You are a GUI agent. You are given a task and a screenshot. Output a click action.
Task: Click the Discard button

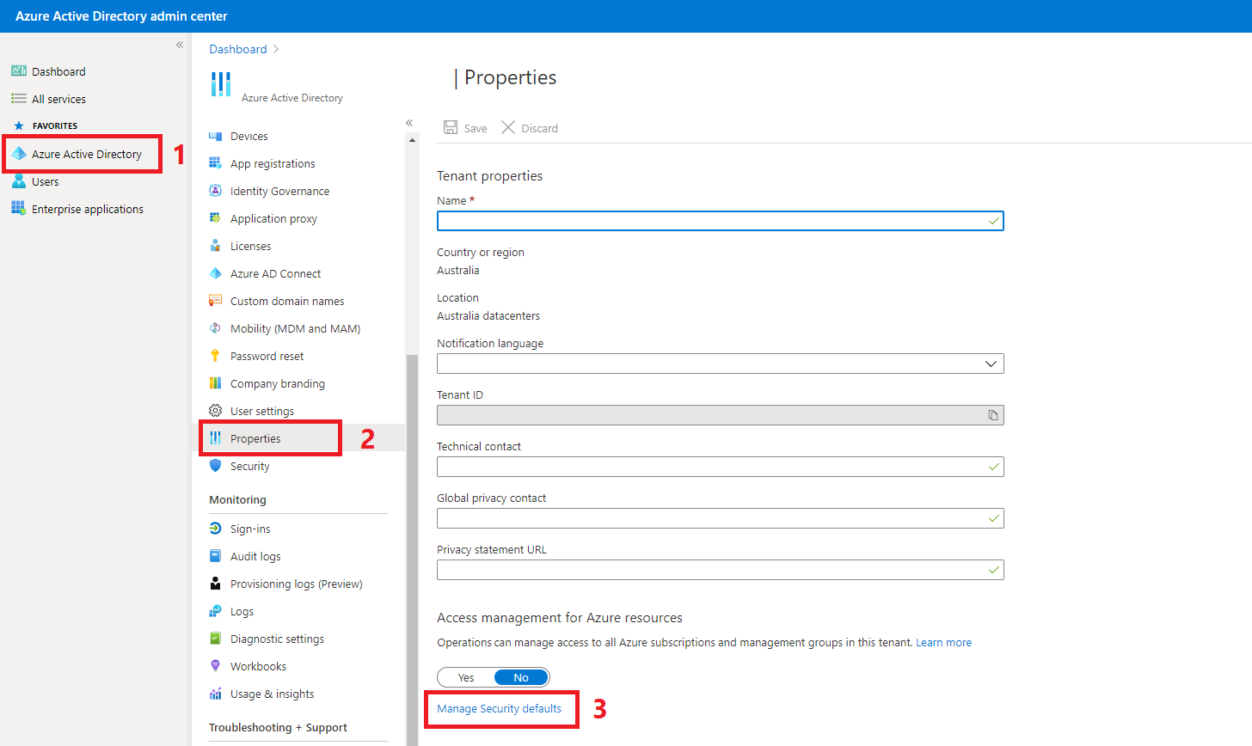click(x=530, y=128)
